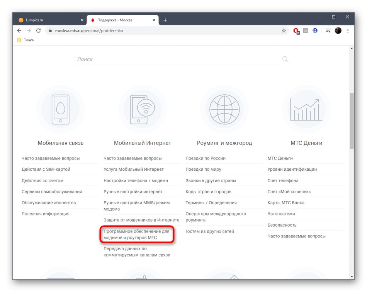Open Коды стран и городов link
The height and width of the screenshot is (292, 367).
(208, 192)
